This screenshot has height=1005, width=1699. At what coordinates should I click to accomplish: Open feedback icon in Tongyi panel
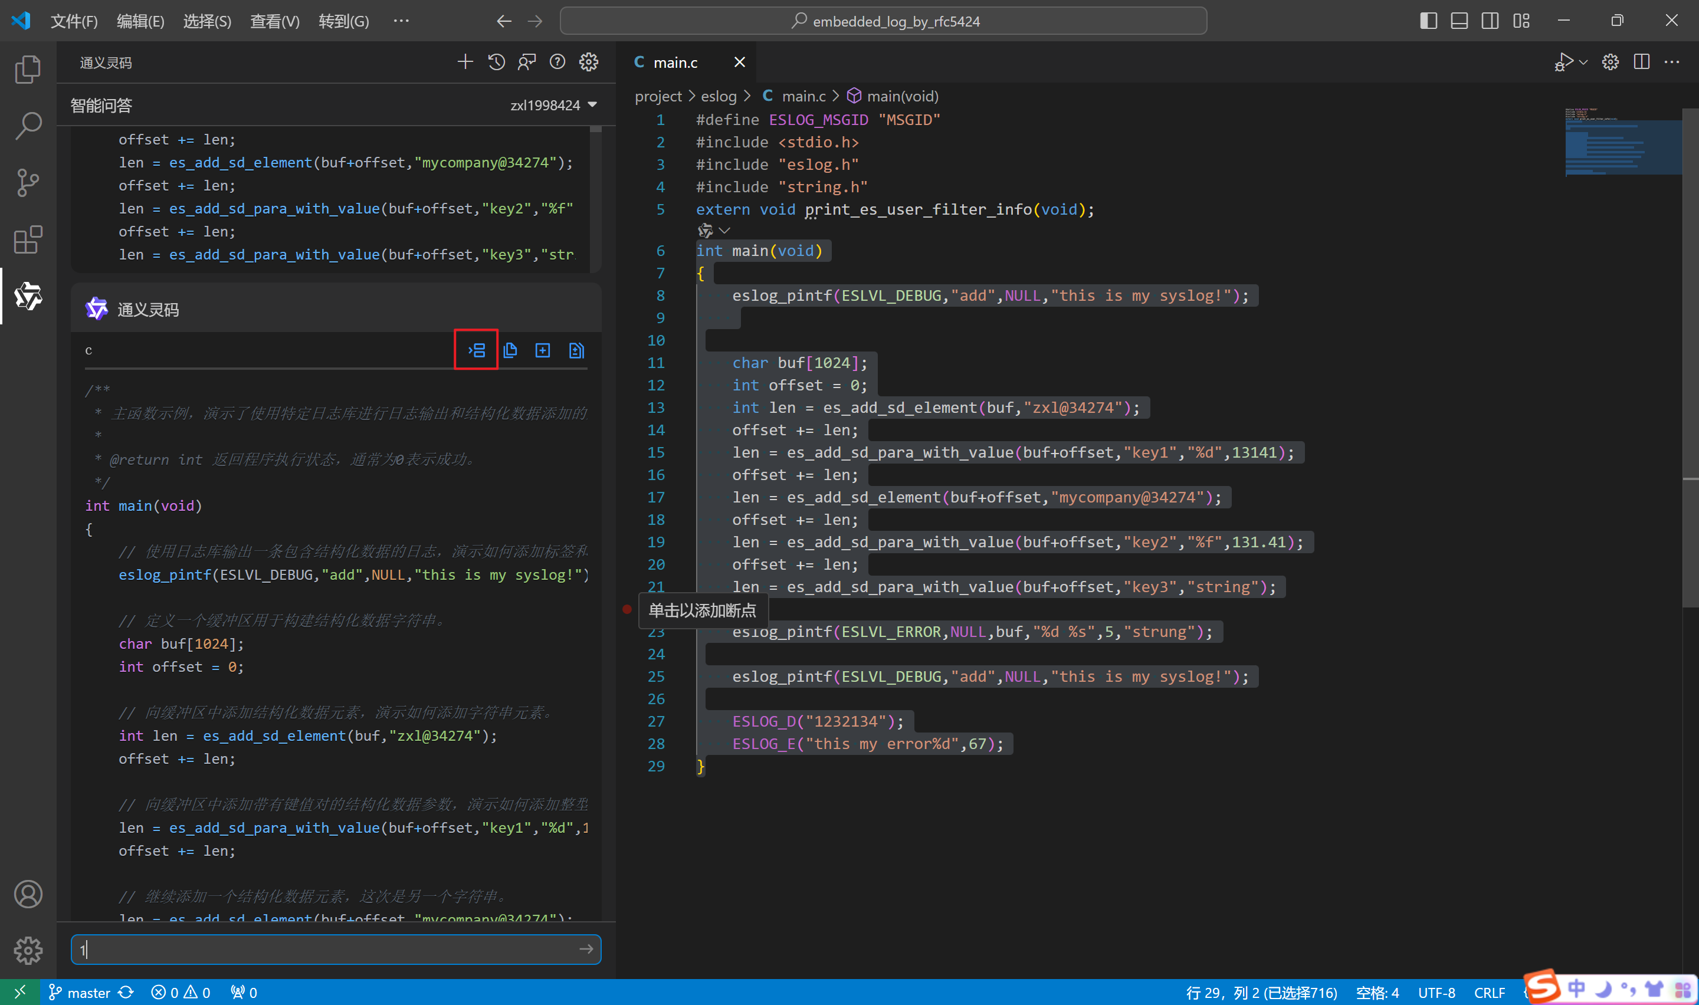click(527, 63)
